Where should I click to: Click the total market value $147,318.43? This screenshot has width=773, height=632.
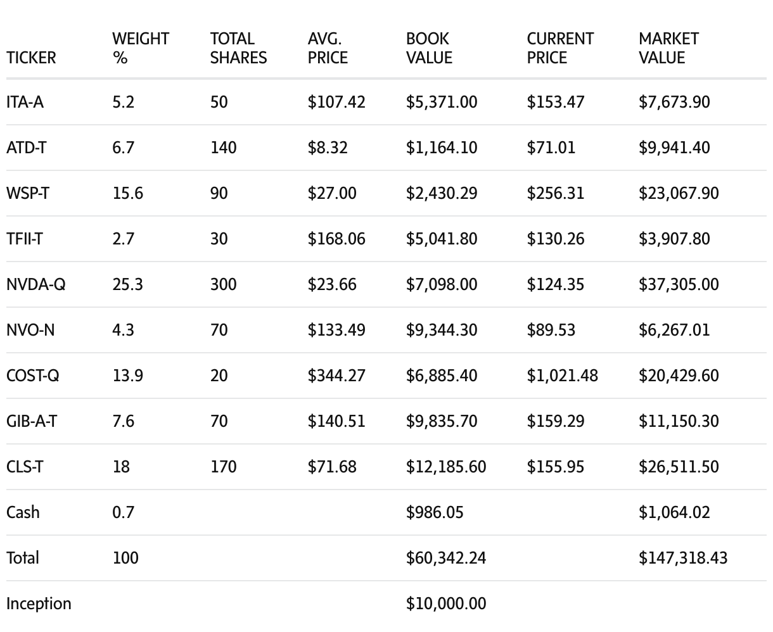point(683,558)
